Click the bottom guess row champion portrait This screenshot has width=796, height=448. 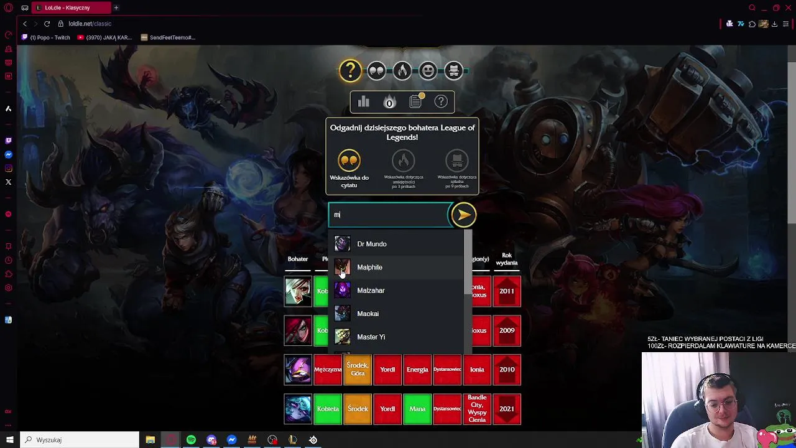(298, 409)
